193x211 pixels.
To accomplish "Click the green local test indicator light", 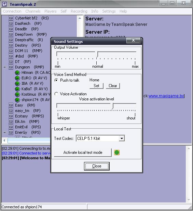I will [x=117, y=152].
